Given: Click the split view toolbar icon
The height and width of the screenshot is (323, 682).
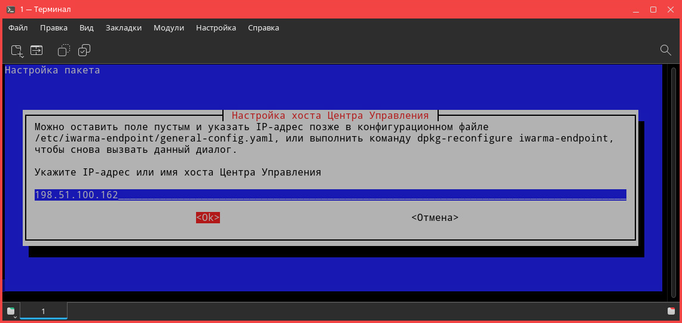Looking at the screenshot, I should 36,50.
